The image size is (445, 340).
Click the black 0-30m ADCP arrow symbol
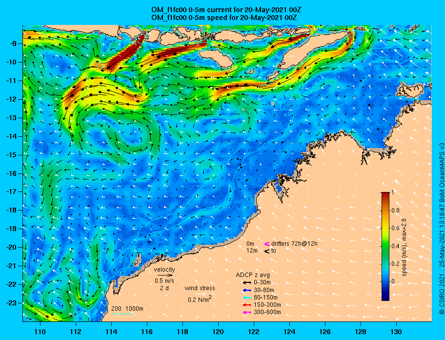click(x=247, y=283)
